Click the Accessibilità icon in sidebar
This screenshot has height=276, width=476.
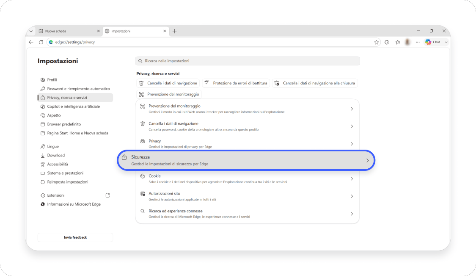pos(42,164)
